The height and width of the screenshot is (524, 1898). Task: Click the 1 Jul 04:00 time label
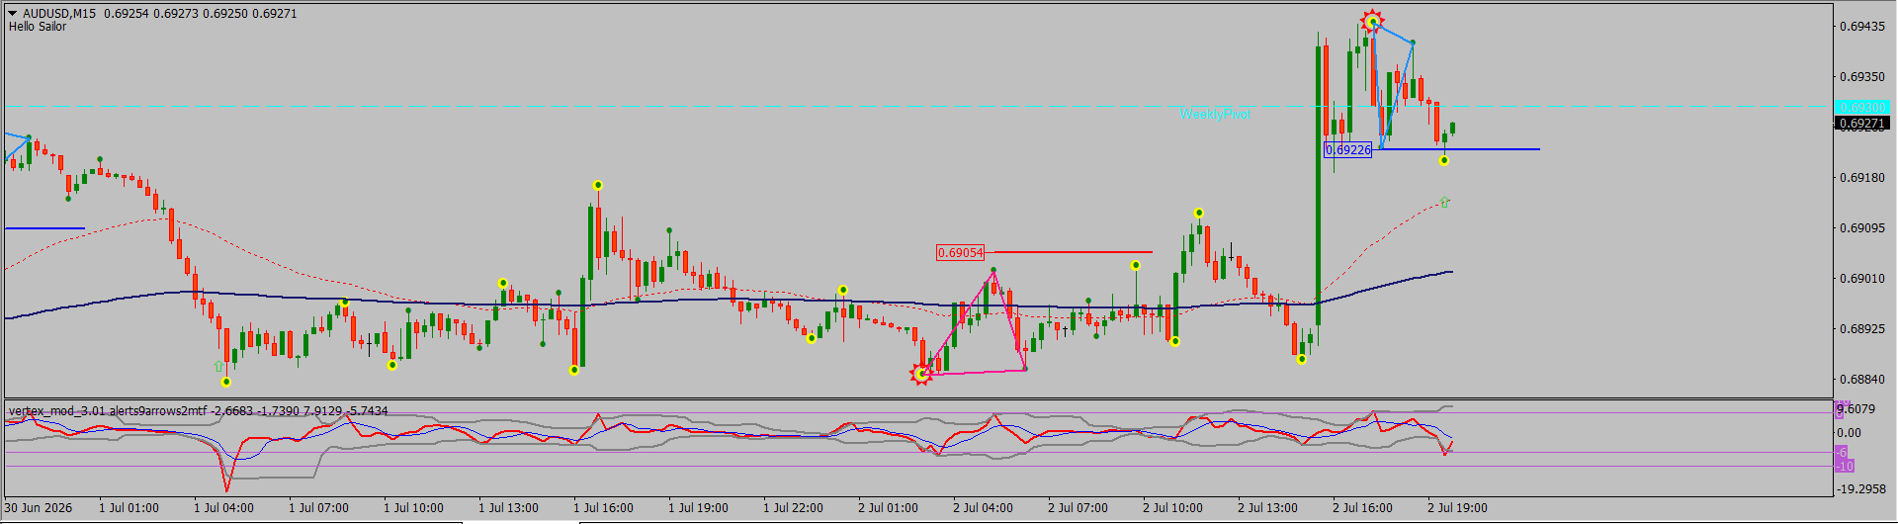click(x=223, y=508)
